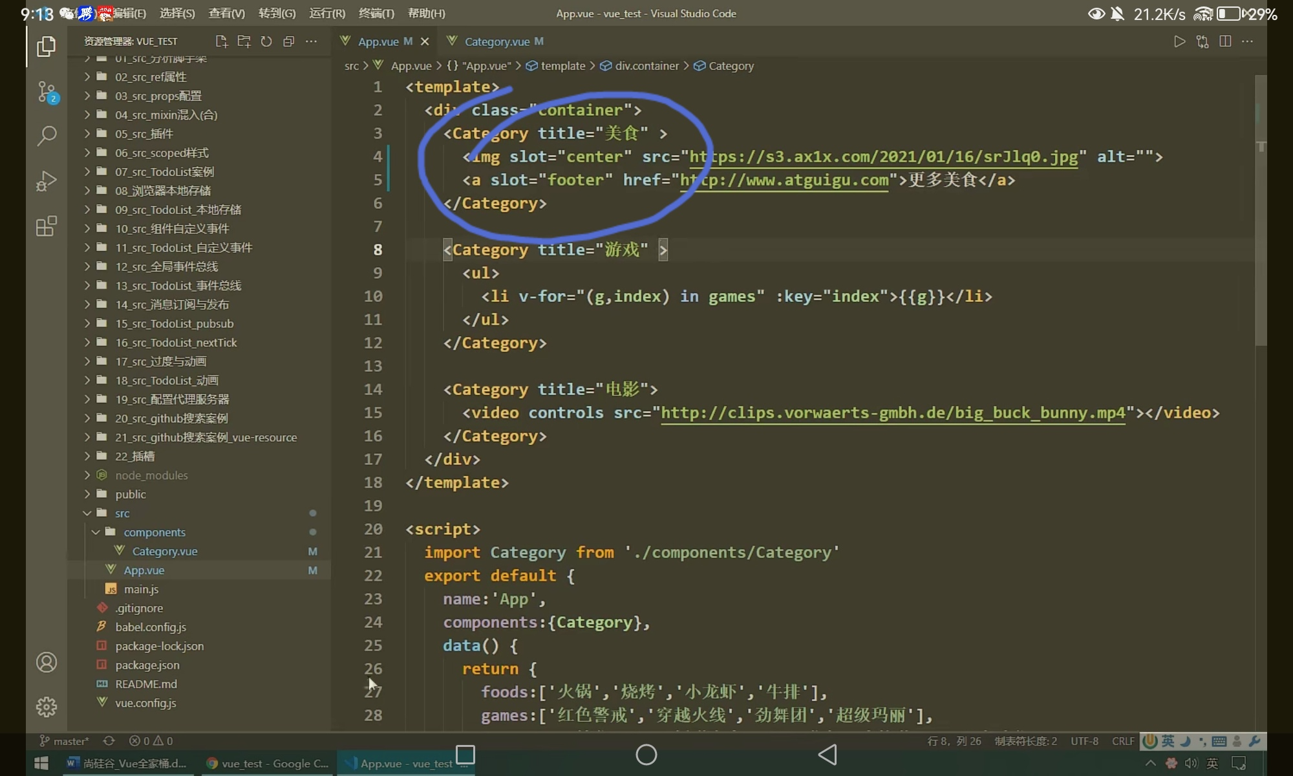Image resolution: width=1293 pixels, height=776 pixels.
Task: Toggle the CRLF line ending indicator
Action: tap(1123, 741)
